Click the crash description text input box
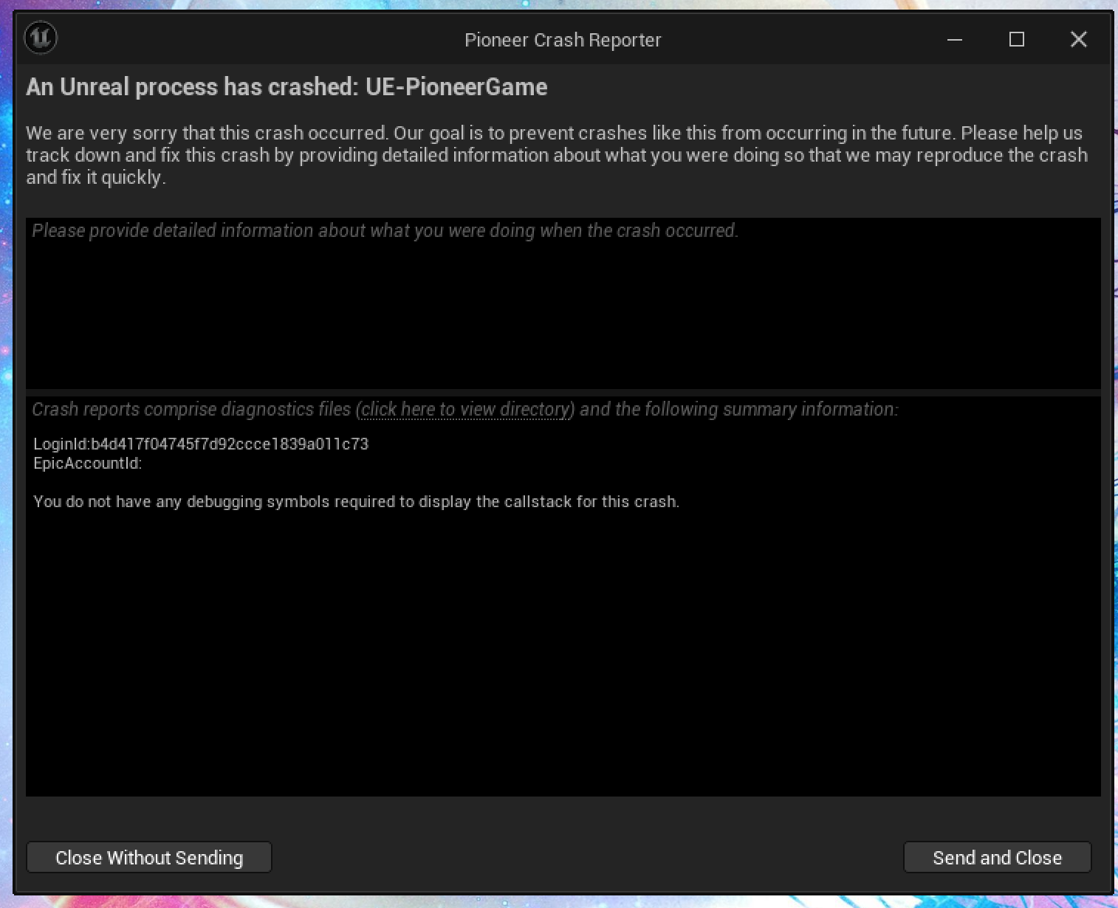Viewport: 1118px width, 908px height. [563, 303]
